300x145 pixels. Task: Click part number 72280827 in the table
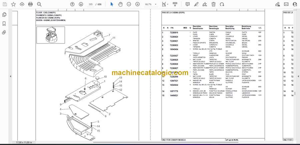(x=174, y=68)
